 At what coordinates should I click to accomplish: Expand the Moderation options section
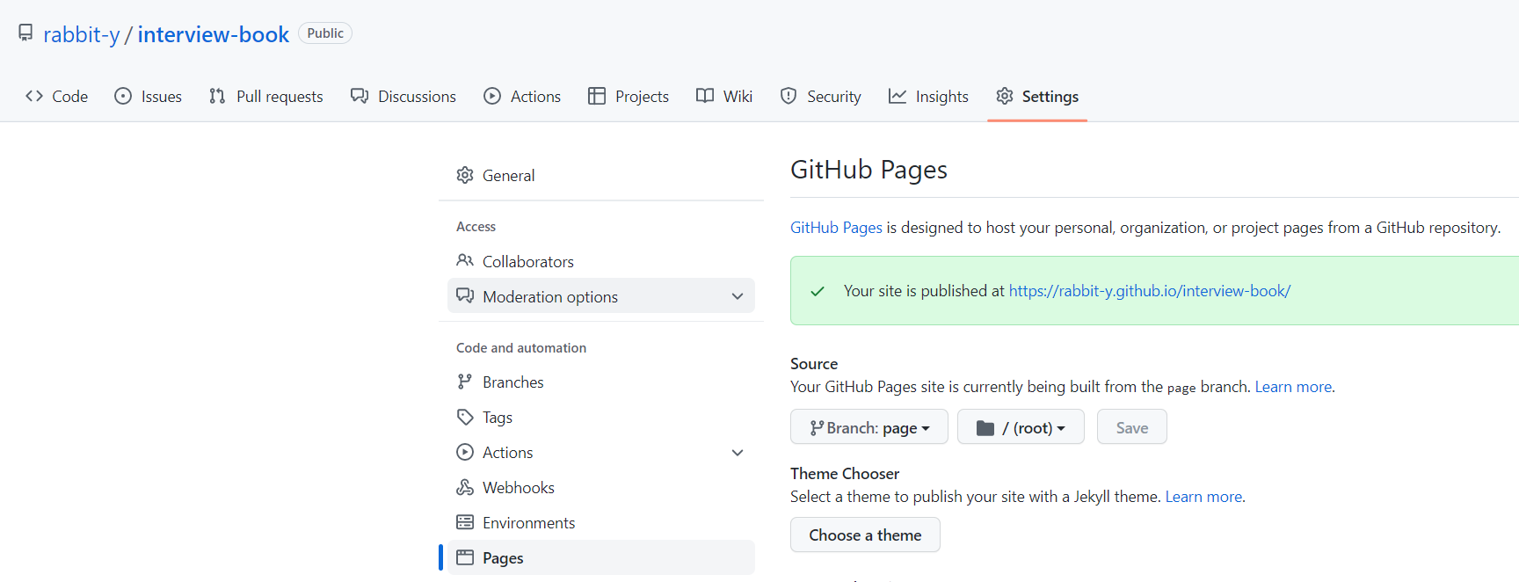tap(738, 296)
